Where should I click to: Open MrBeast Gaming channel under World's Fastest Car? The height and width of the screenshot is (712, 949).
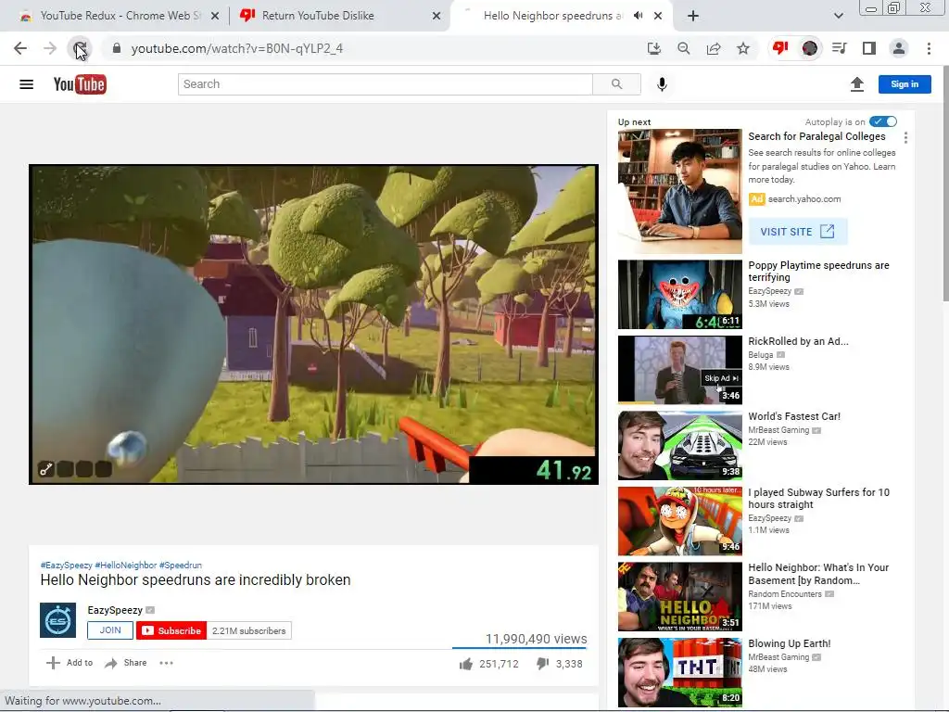(778, 430)
